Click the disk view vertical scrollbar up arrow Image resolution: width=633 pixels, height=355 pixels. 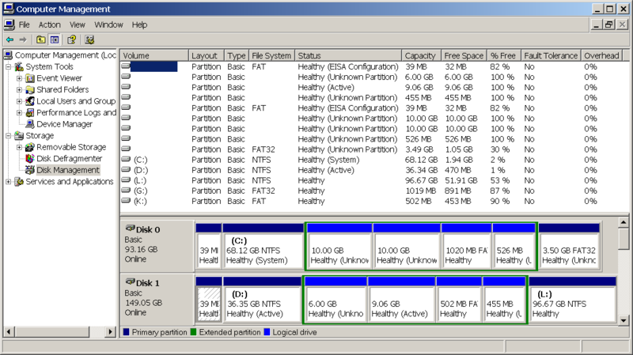(x=624, y=222)
